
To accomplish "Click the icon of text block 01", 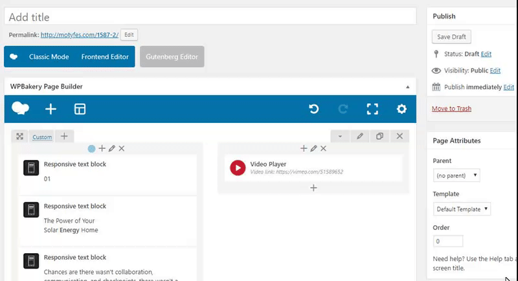I will [31, 168].
